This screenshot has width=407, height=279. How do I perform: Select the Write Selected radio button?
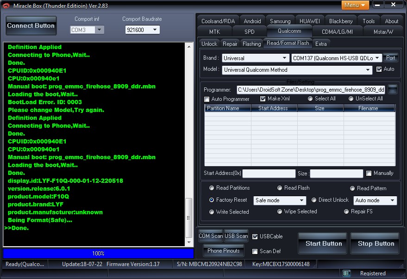[x=212, y=212]
